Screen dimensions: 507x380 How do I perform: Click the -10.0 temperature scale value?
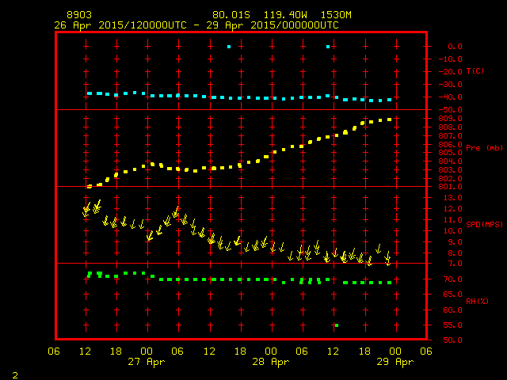click(451, 59)
